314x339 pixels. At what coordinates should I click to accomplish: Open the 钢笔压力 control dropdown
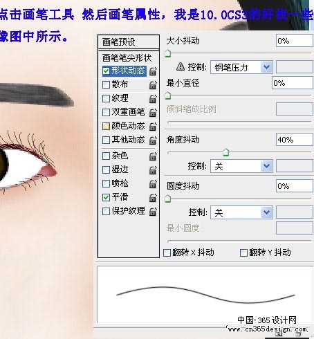click(241, 67)
